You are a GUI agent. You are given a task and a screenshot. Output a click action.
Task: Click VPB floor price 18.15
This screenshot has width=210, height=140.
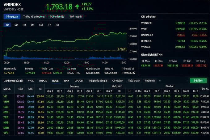point(31,133)
